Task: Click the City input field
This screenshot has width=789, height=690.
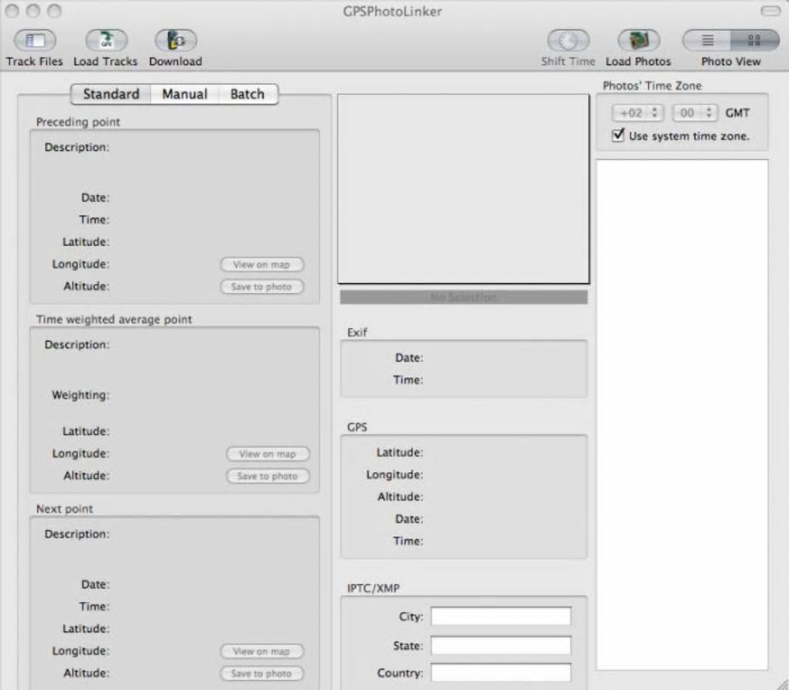Action: click(500, 616)
